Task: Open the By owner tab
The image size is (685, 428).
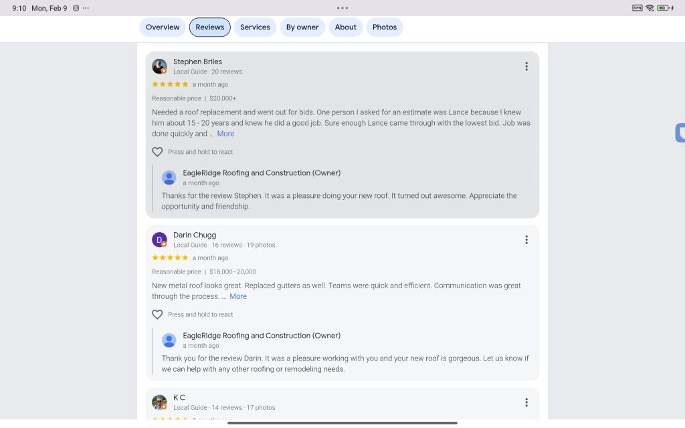Action: [x=302, y=27]
